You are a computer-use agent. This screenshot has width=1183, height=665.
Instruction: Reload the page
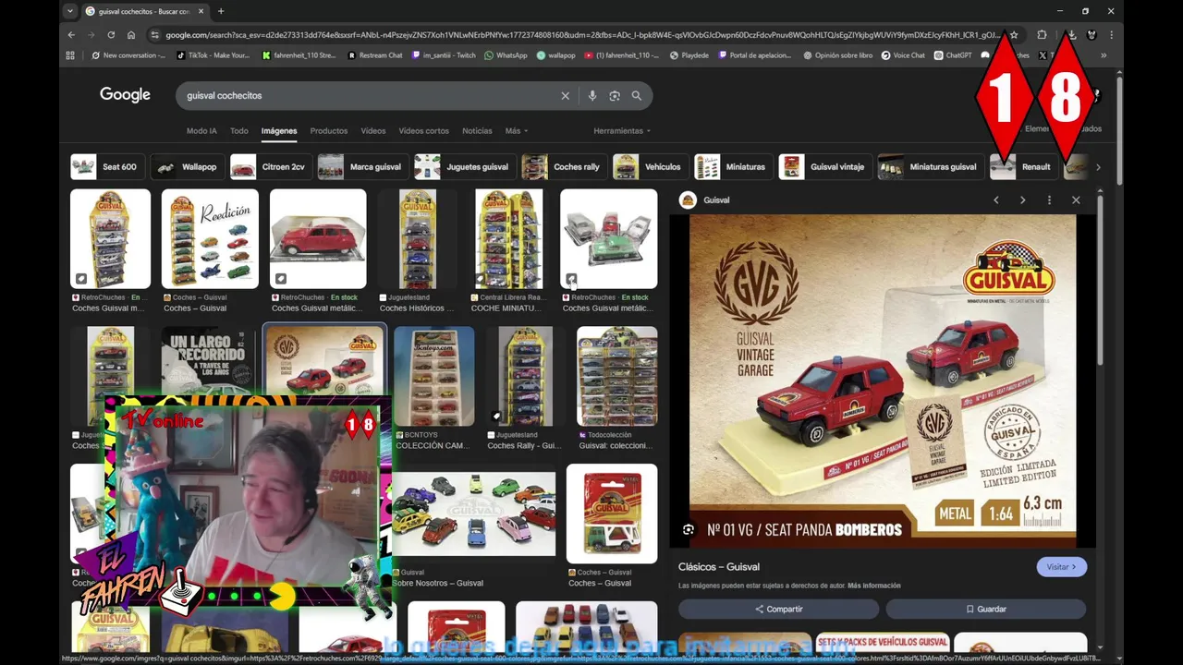(x=111, y=35)
